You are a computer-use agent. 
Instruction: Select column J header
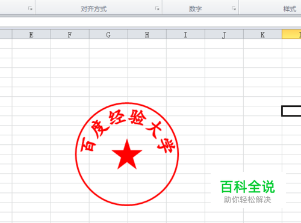[x=224, y=34]
